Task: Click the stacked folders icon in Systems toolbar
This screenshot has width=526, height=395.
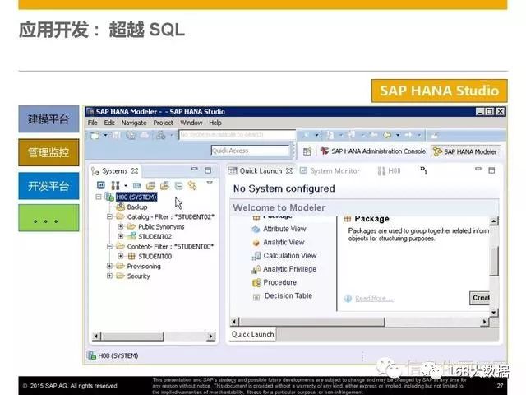Action: [x=164, y=185]
